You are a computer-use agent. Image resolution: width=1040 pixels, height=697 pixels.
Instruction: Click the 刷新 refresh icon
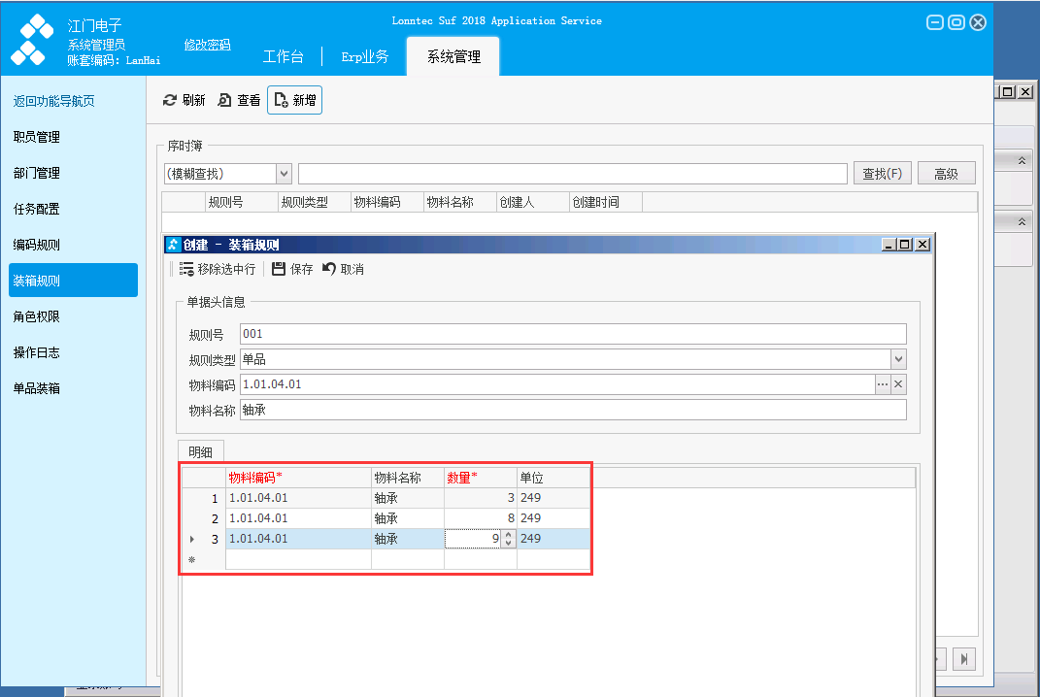click(170, 100)
